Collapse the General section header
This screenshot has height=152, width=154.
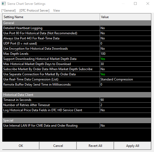point(77,23)
